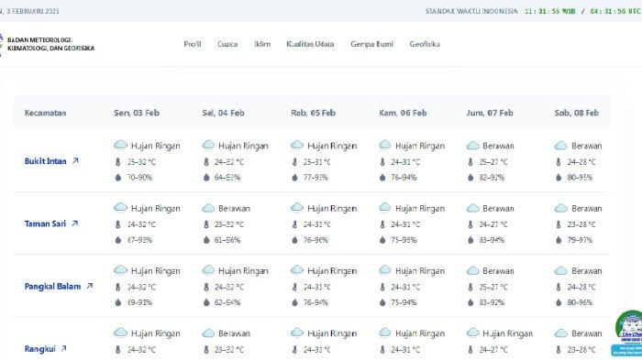Open Pangkal Balam district link
642x360 pixels.
pos(53,287)
